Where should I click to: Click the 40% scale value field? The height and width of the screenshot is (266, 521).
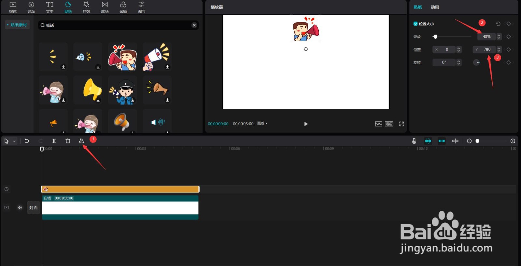point(486,36)
